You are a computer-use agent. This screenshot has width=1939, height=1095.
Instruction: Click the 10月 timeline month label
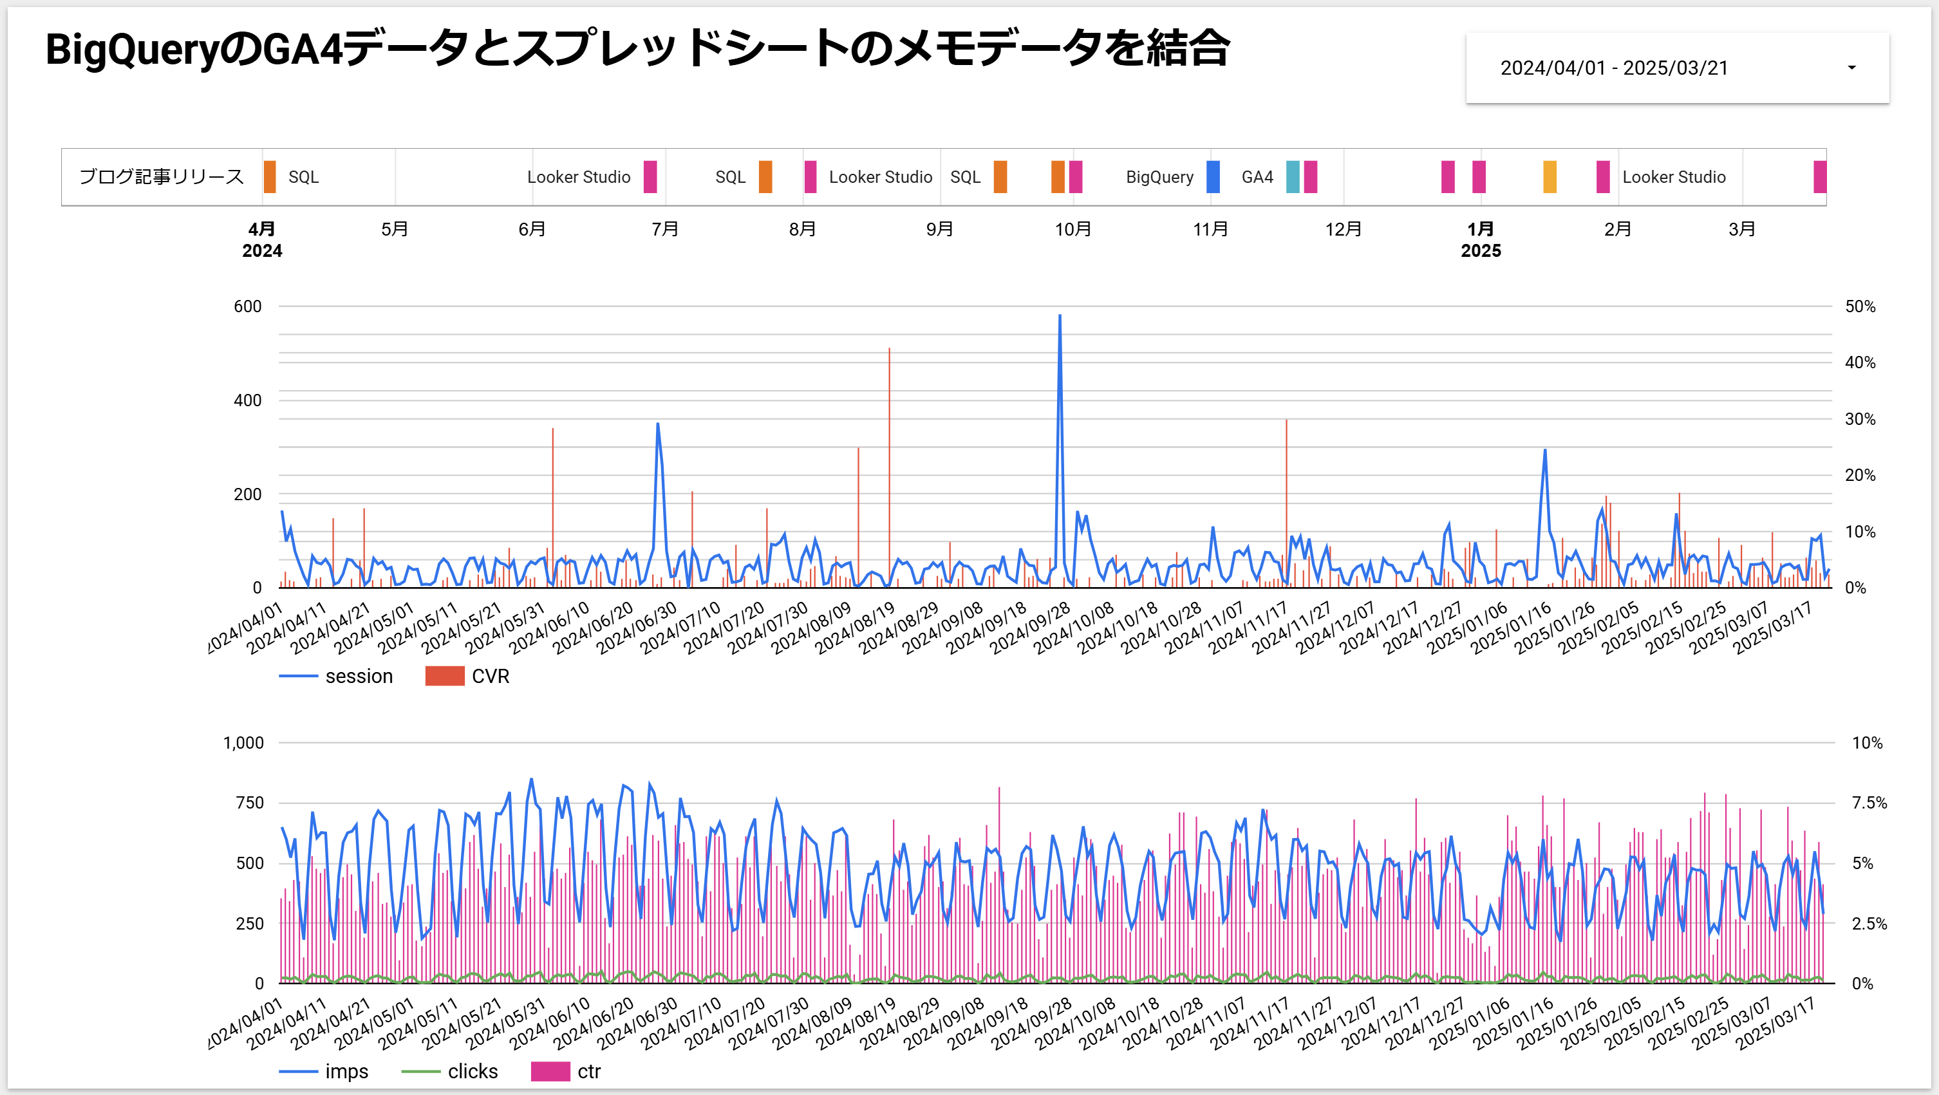(x=1073, y=229)
